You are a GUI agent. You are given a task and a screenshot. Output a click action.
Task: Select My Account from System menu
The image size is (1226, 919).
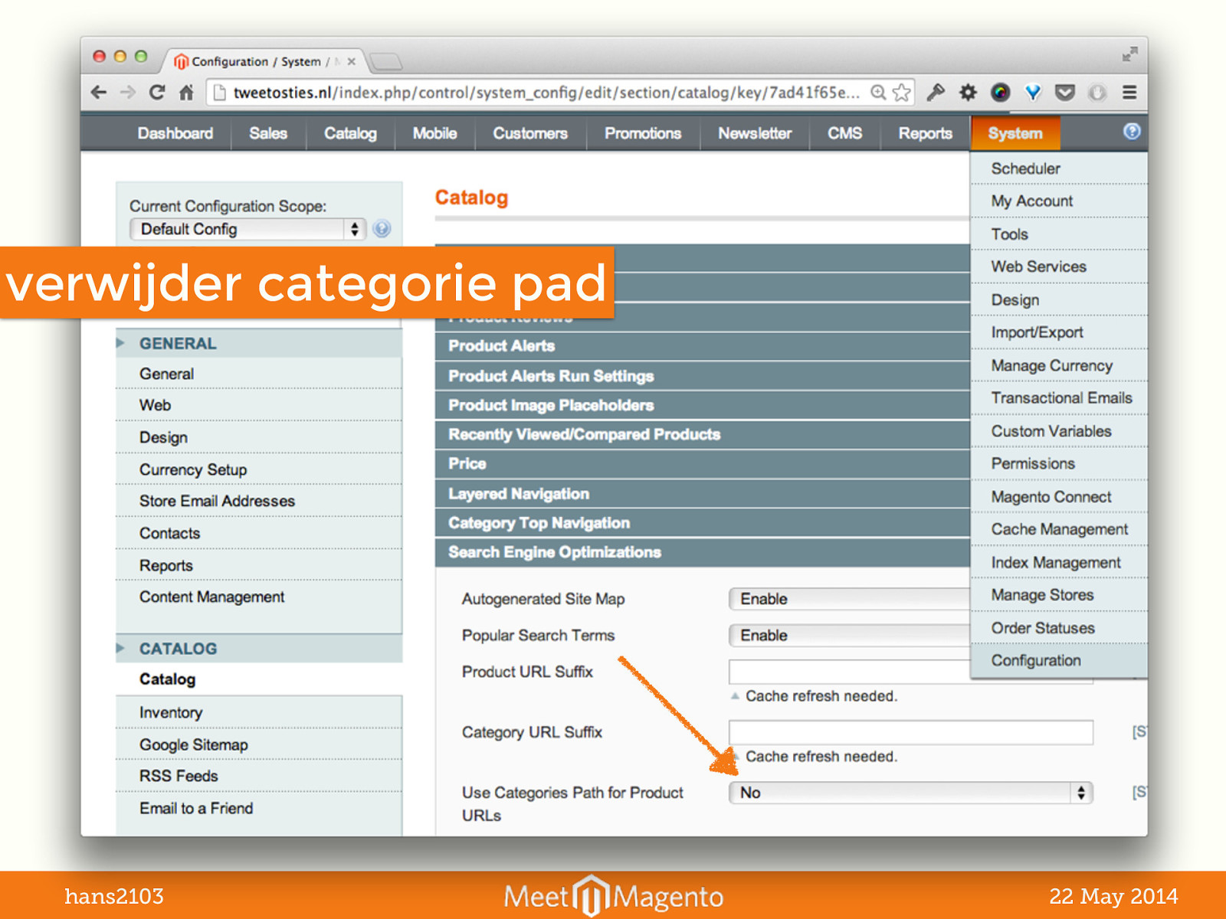pos(1059,201)
